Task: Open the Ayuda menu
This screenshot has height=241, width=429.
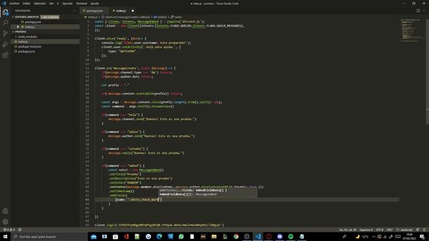Action: (x=95, y=3)
